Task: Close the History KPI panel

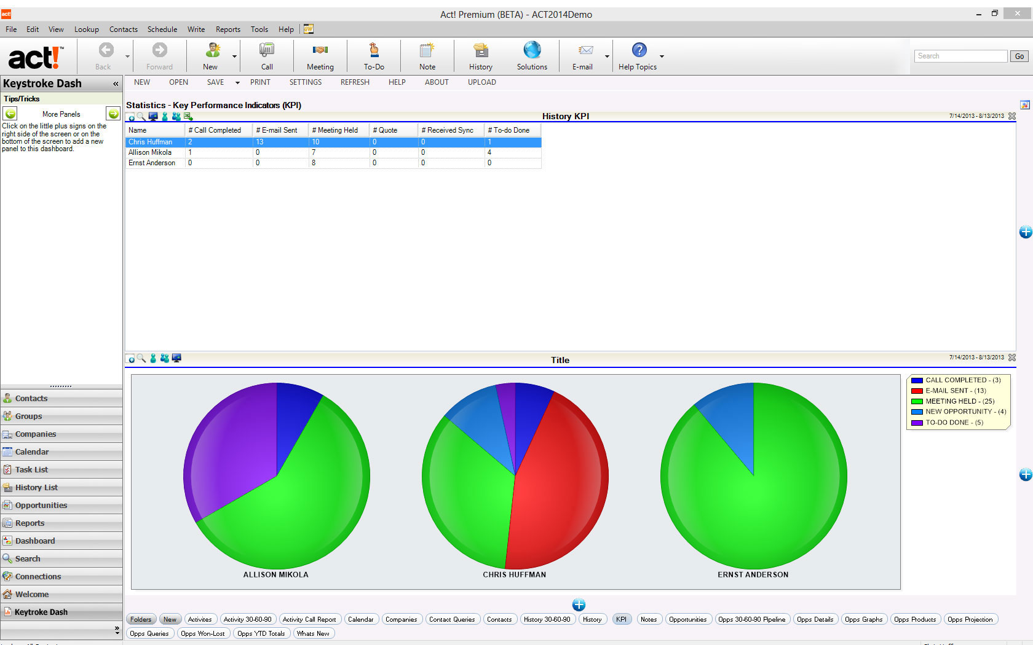Action: click(1012, 116)
